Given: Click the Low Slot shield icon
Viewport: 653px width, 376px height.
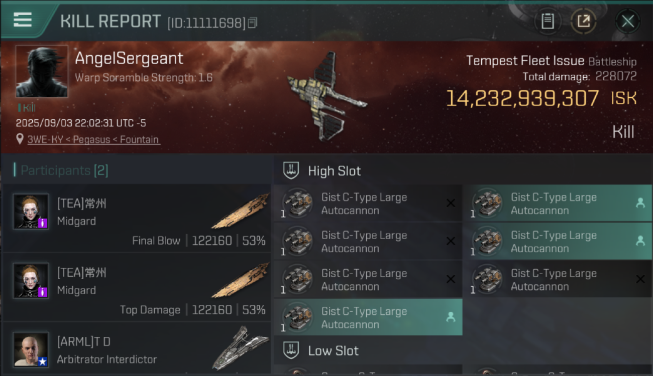Looking at the screenshot, I should (x=291, y=350).
